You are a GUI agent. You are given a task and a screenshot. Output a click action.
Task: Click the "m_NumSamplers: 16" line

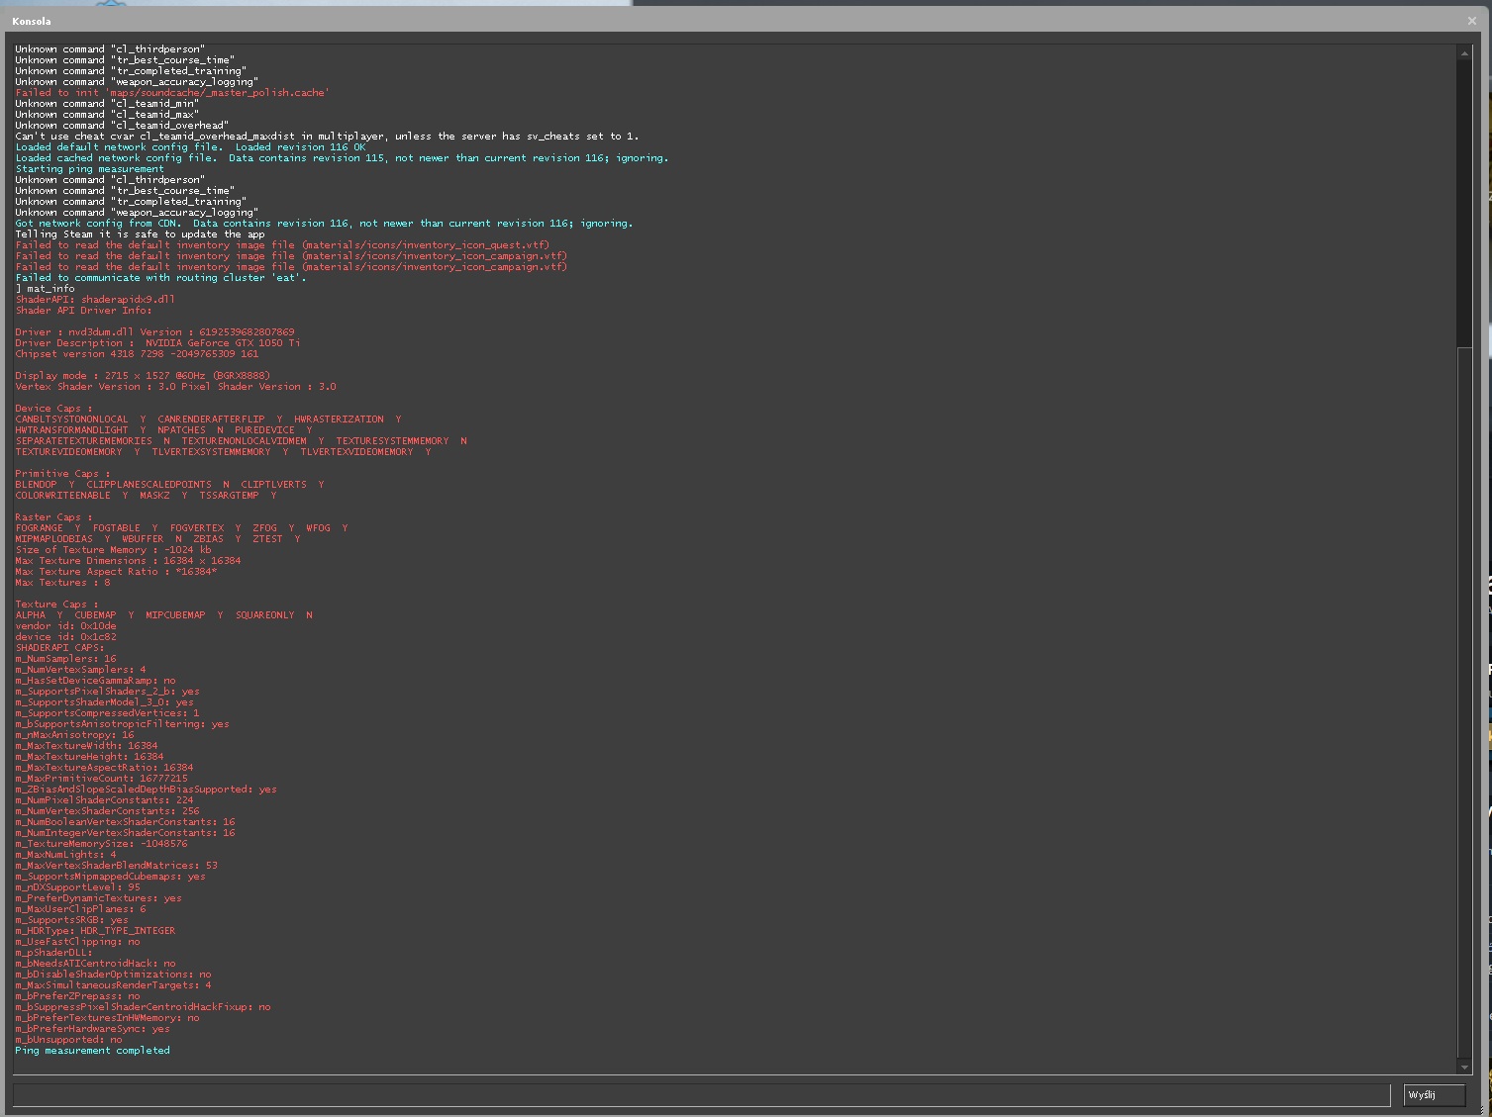(65, 659)
